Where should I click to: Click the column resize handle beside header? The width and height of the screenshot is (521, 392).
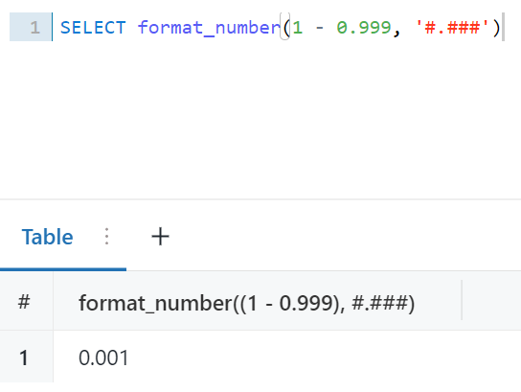pos(462,300)
